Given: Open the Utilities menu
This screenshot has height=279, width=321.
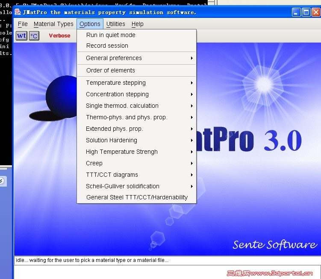Looking at the screenshot, I should click(x=116, y=24).
